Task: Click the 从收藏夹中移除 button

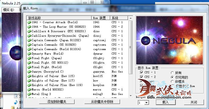Action: pos(102,102)
